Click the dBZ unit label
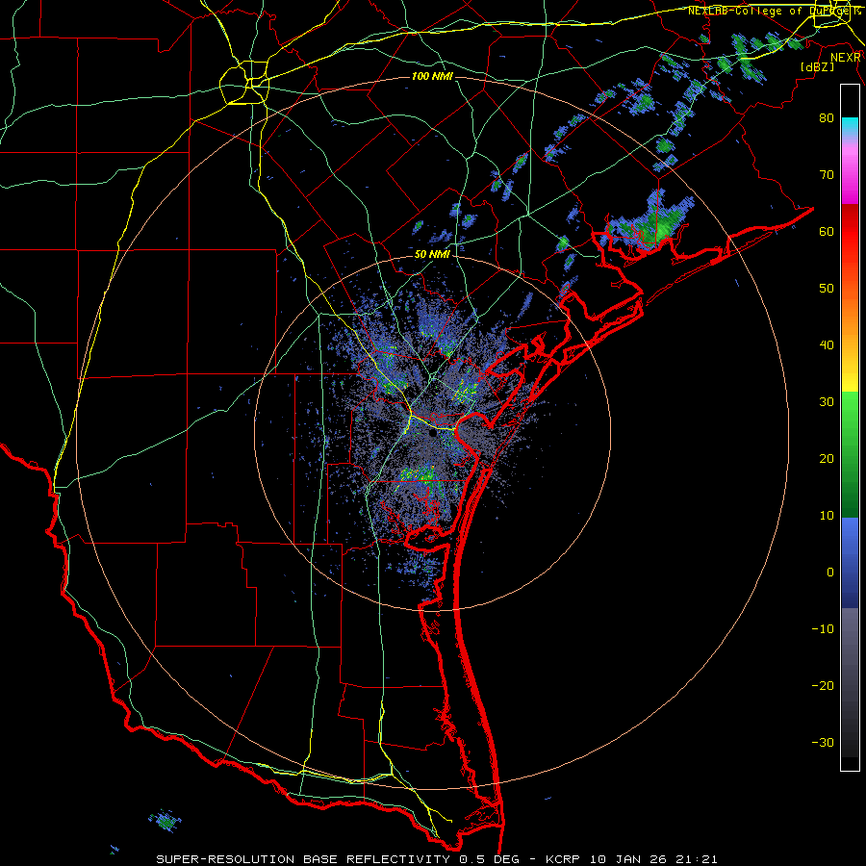Viewport: 866px width, 866px height. [x=817, y=66]
